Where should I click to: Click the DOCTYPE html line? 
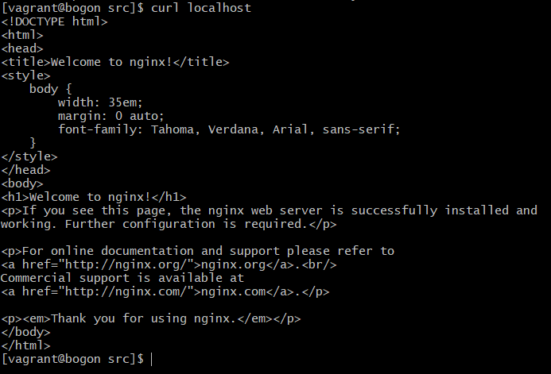coord(55,21)
